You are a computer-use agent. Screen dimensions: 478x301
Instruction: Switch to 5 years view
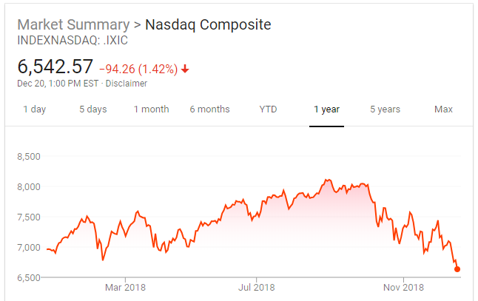(x=385, y=109)
